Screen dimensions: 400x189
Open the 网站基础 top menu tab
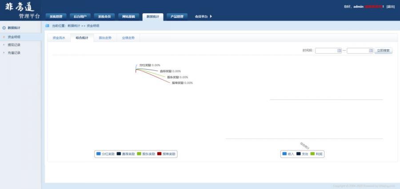click(128, 16)
